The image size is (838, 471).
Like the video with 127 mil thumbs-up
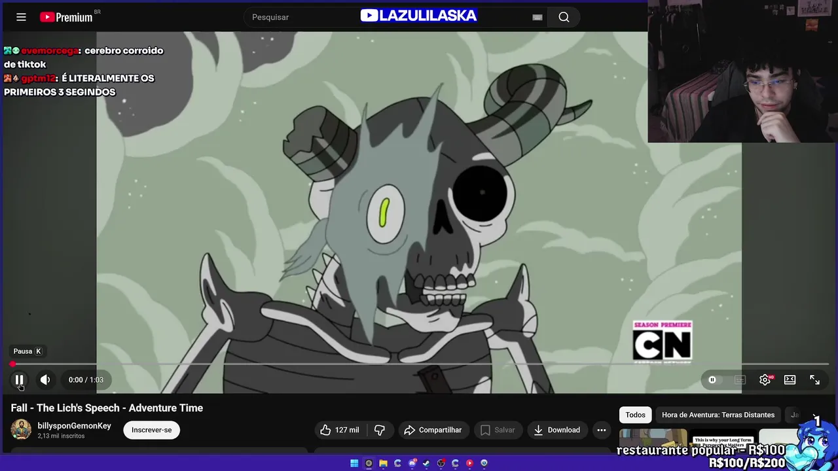tap(339, 430)
